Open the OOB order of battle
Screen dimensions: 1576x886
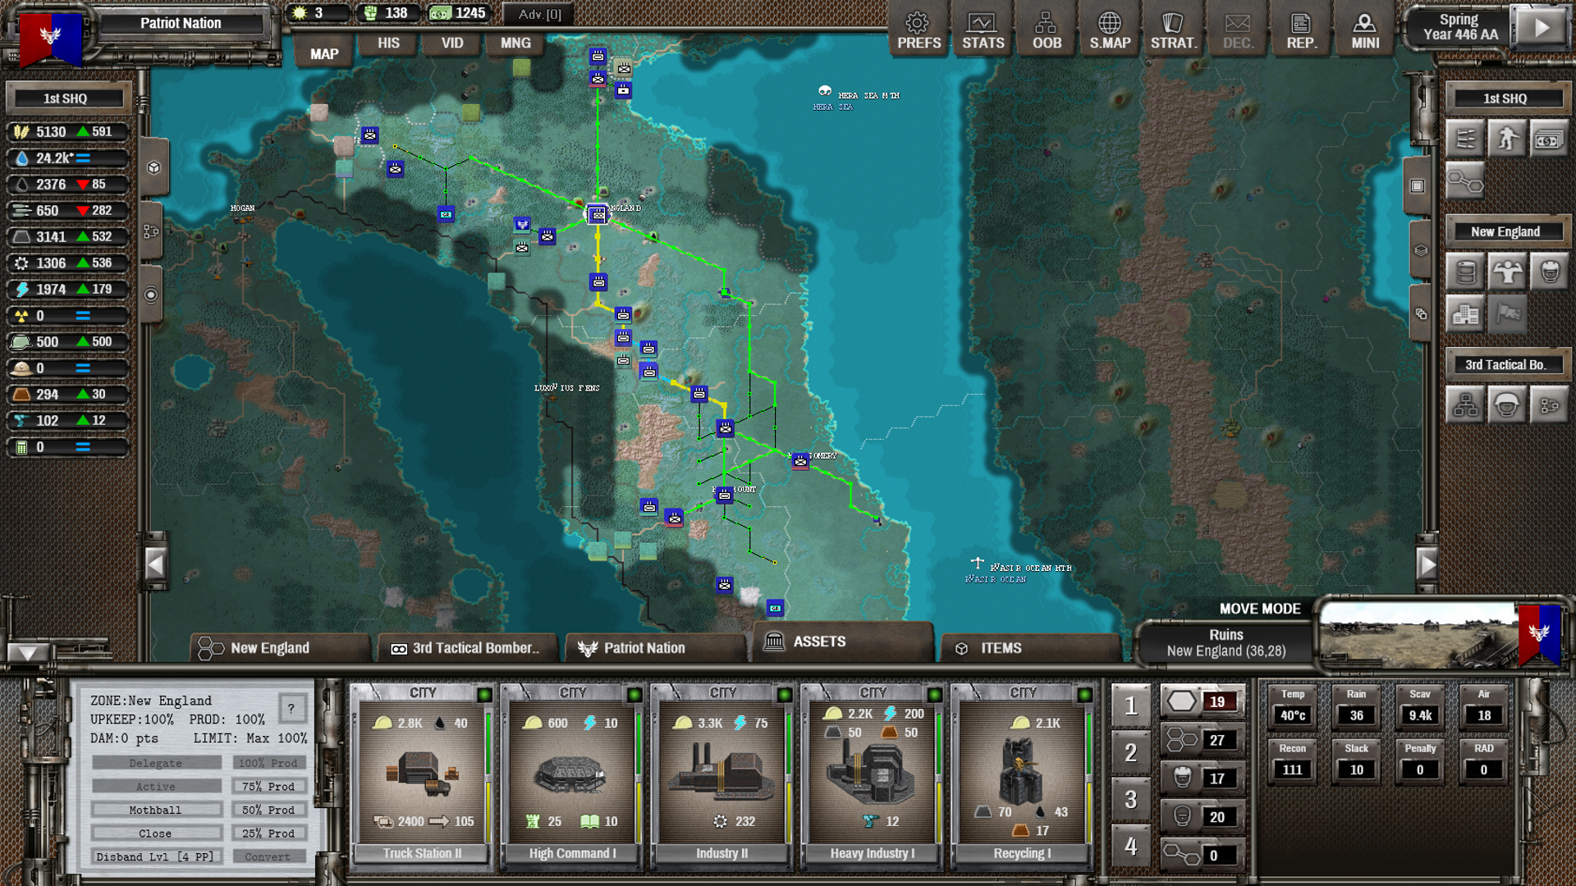tap(1047, 31)
